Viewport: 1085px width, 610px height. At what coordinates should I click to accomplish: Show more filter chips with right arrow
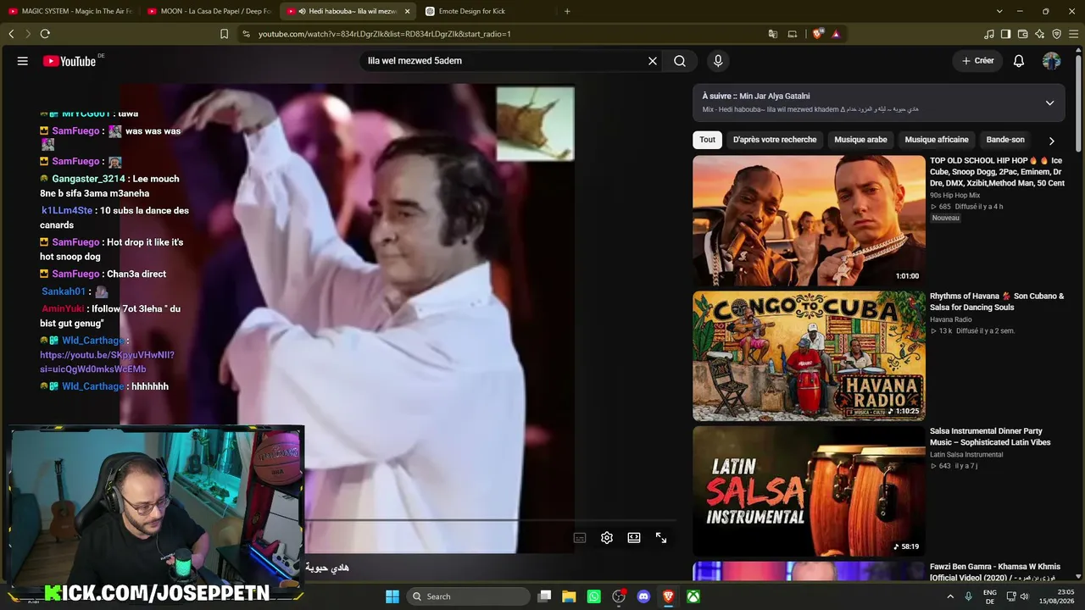click(1051, 141)
